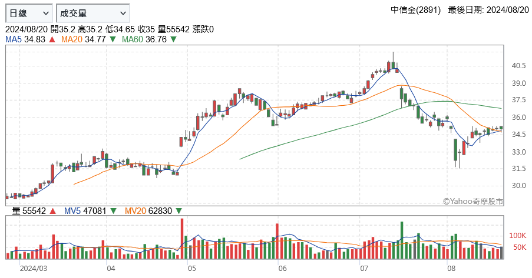532x278 pixels.
Task: Select the MA5 34.83 label
Action: click(25, 39)
